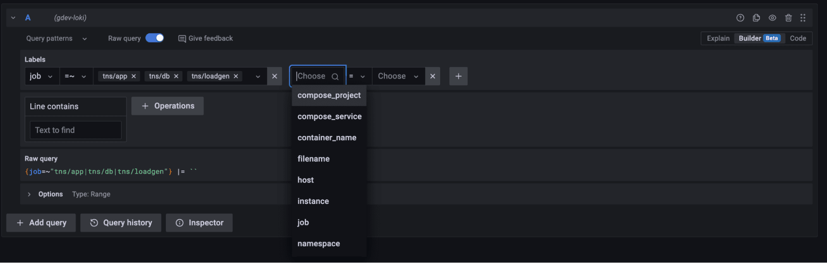
Task: Hide query A using the eye icon
Action: tap(772, 18)
